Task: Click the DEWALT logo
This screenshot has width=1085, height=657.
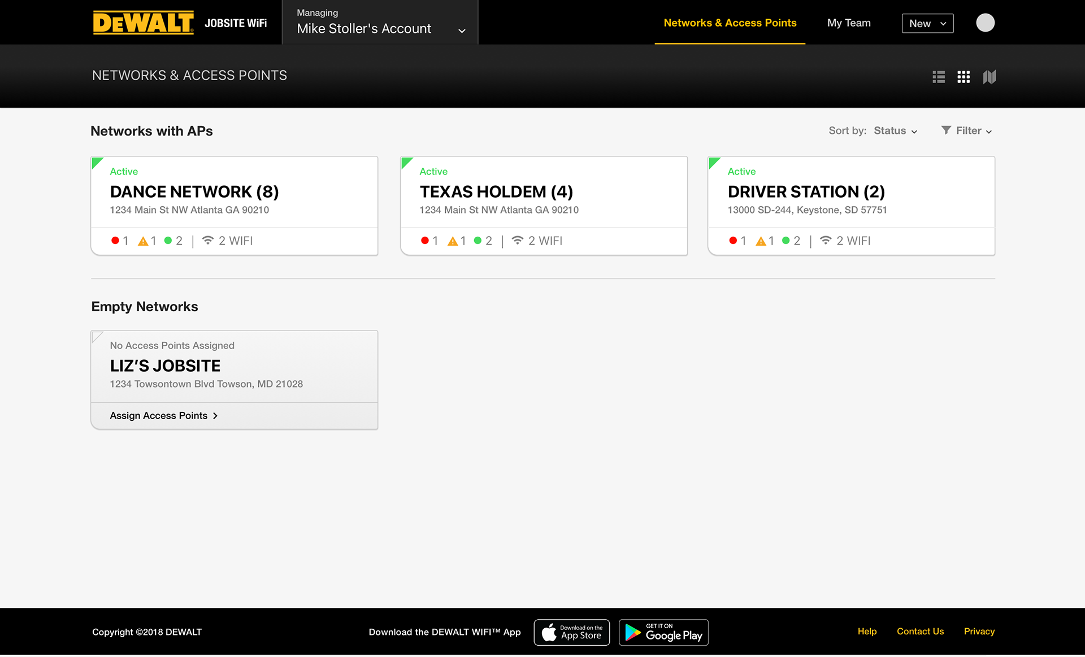Action: pos(144,23)
